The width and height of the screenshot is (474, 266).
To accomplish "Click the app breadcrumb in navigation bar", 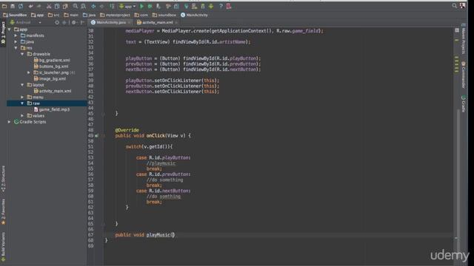I will (x=38, y=15).
